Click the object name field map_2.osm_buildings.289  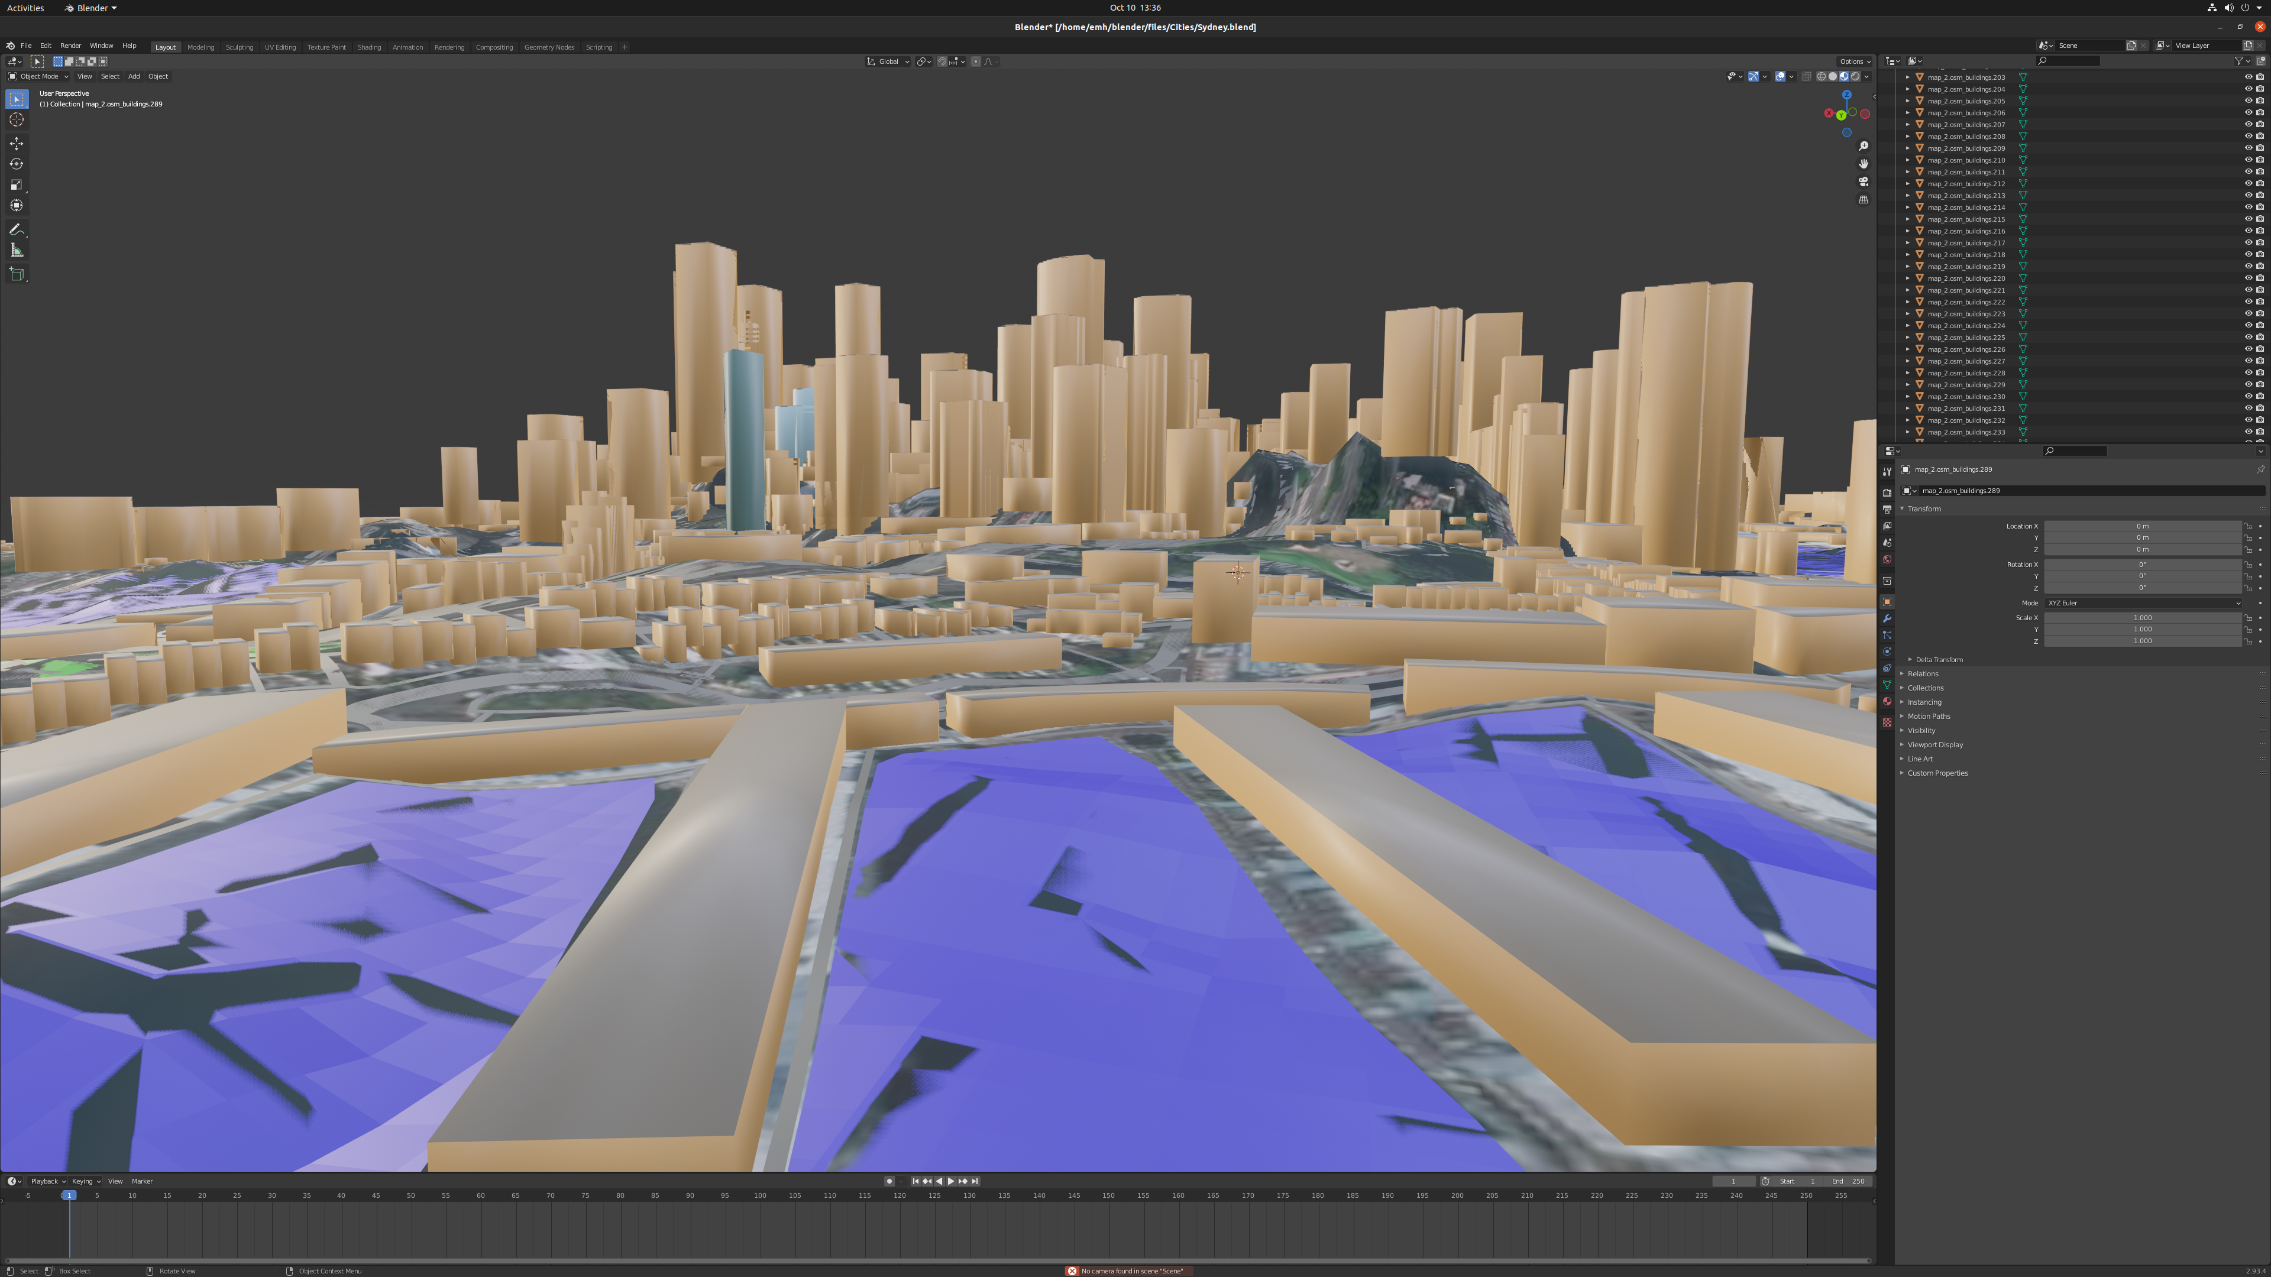tap(2091, 491)
